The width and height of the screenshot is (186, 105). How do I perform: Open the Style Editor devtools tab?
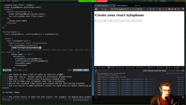[x=130, y=68]
